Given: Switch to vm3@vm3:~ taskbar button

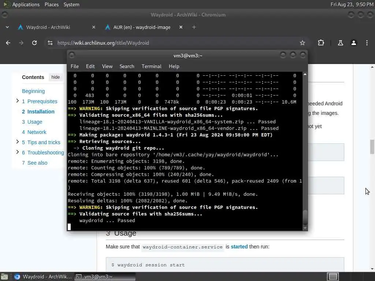Looking at the screenshot, I should point(105,277).
